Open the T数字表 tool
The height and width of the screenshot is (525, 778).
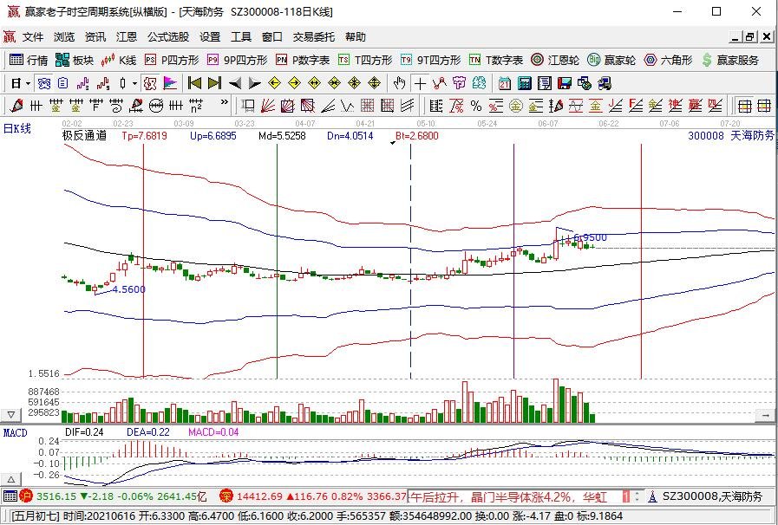coord(496,61)
